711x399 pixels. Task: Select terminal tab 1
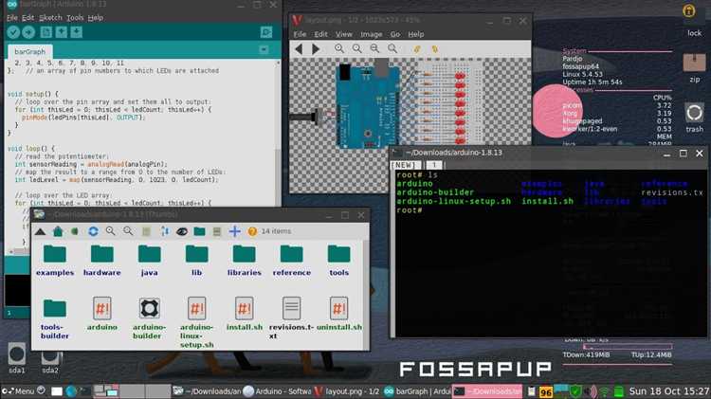434,165
